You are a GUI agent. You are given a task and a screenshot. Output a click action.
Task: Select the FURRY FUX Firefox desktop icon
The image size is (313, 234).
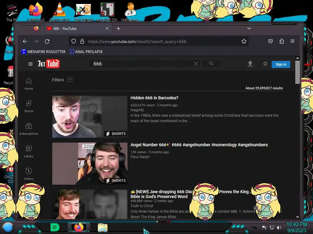[36, 12]
